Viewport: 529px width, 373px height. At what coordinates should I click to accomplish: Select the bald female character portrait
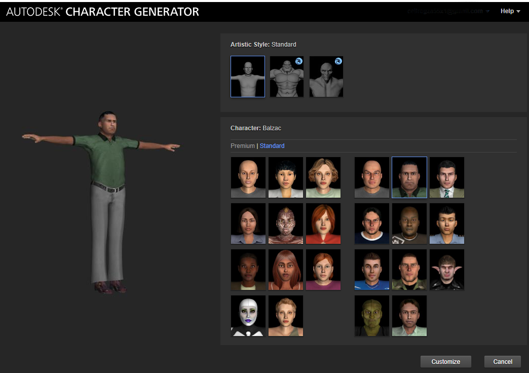click(x=248, y=177)
